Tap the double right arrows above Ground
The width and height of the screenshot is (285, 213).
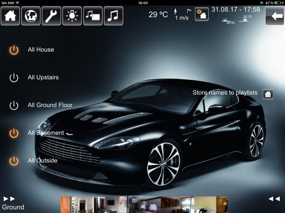point(9,199)
